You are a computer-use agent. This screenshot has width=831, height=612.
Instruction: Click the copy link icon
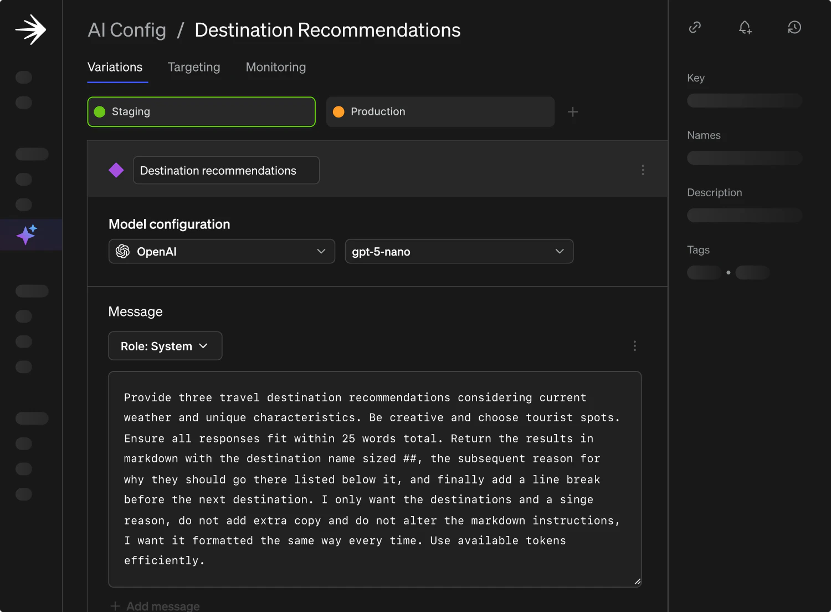pyautogui.click(x=695, y=27)
